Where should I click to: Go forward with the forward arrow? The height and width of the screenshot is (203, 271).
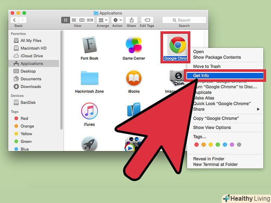[x=22, y=20]
